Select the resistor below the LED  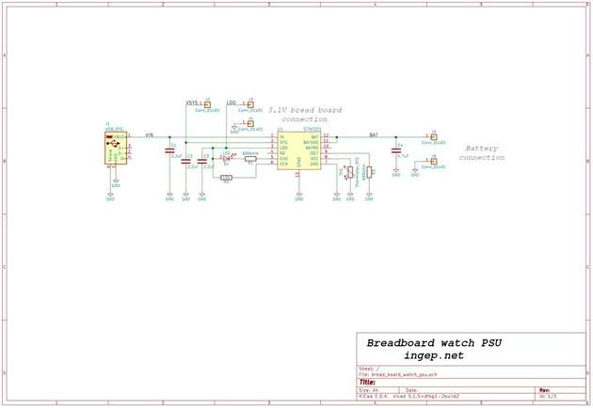226,178
